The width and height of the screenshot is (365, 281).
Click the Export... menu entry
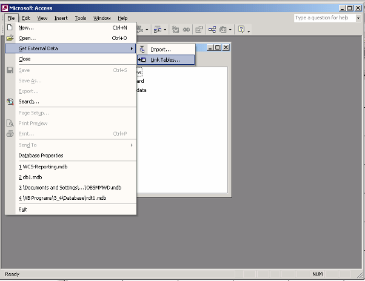coord(70,91)
